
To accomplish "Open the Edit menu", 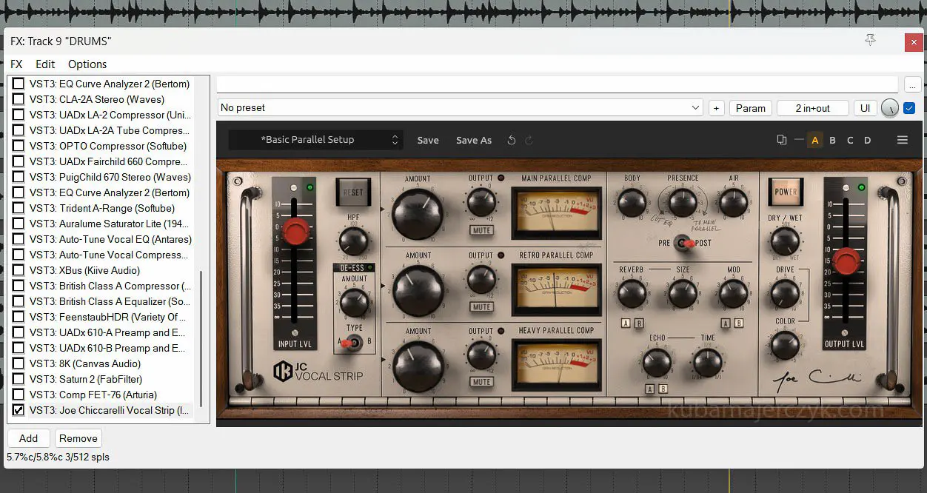I will tap(45, 64).
